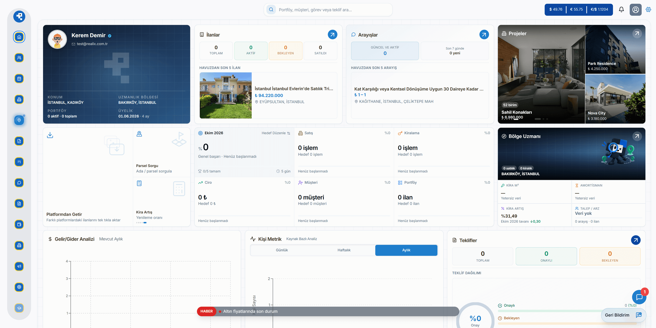Open the chat bubble sidebar icon
The width and height of the screenshot is (656, 328).
tap(19, 183)
